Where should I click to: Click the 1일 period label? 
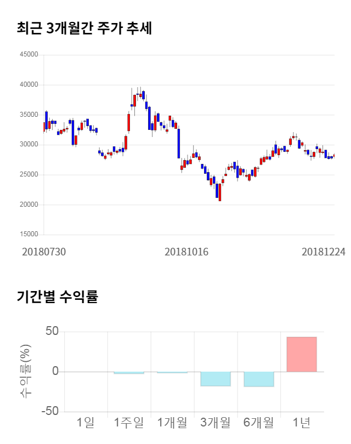point(86,423)
